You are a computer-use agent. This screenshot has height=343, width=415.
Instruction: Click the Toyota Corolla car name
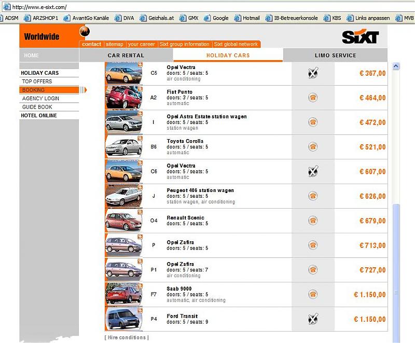(x=185, y=141)
